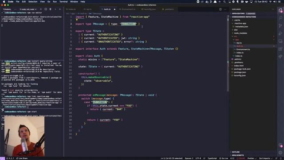Viewport: 284px width, 160px height.
Task: Open the Run menu
Action: click(55, 2)
